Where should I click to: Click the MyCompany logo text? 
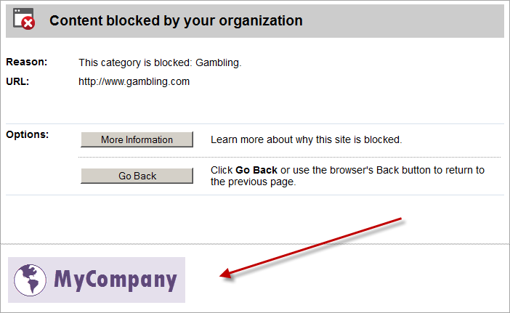[x=116, y=280]
